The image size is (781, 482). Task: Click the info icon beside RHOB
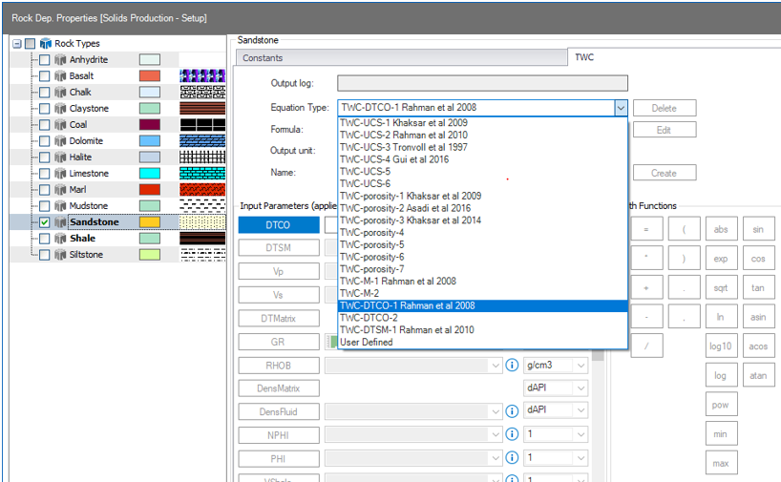(x=512, y=365)
